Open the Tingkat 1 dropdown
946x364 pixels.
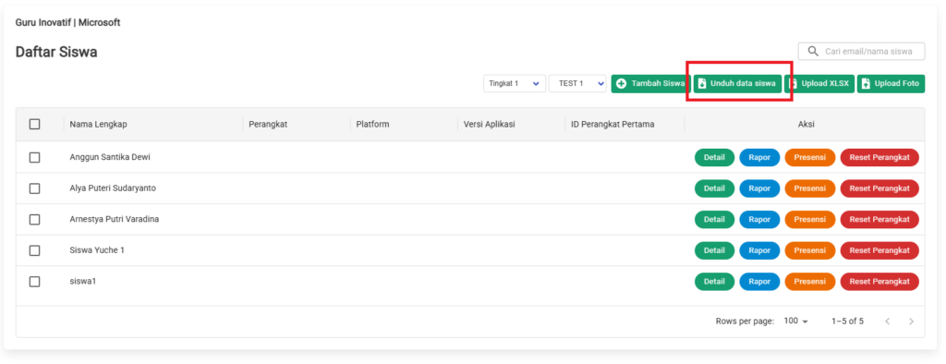pos(514,84)
